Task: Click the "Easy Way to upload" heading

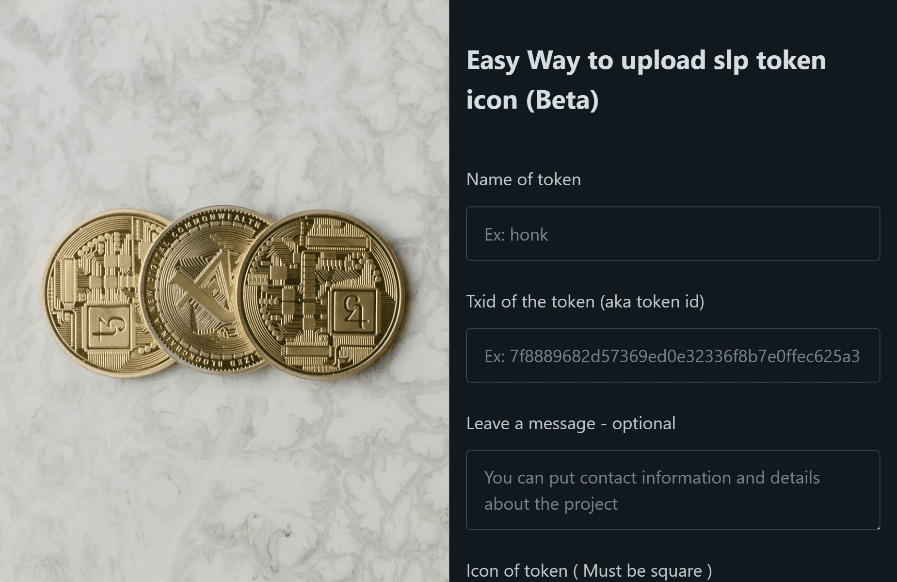Action: coord(645,60)
